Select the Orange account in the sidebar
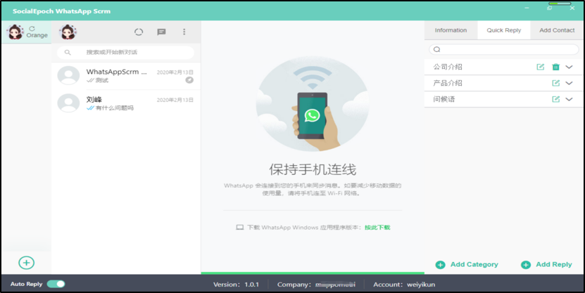585x293 pixels. [27, 32]
